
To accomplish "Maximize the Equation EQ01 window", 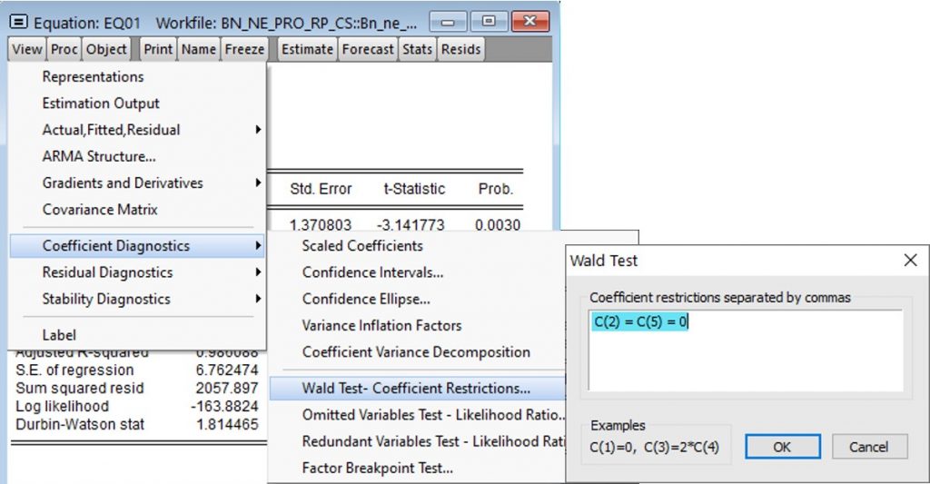I will 490,22.
